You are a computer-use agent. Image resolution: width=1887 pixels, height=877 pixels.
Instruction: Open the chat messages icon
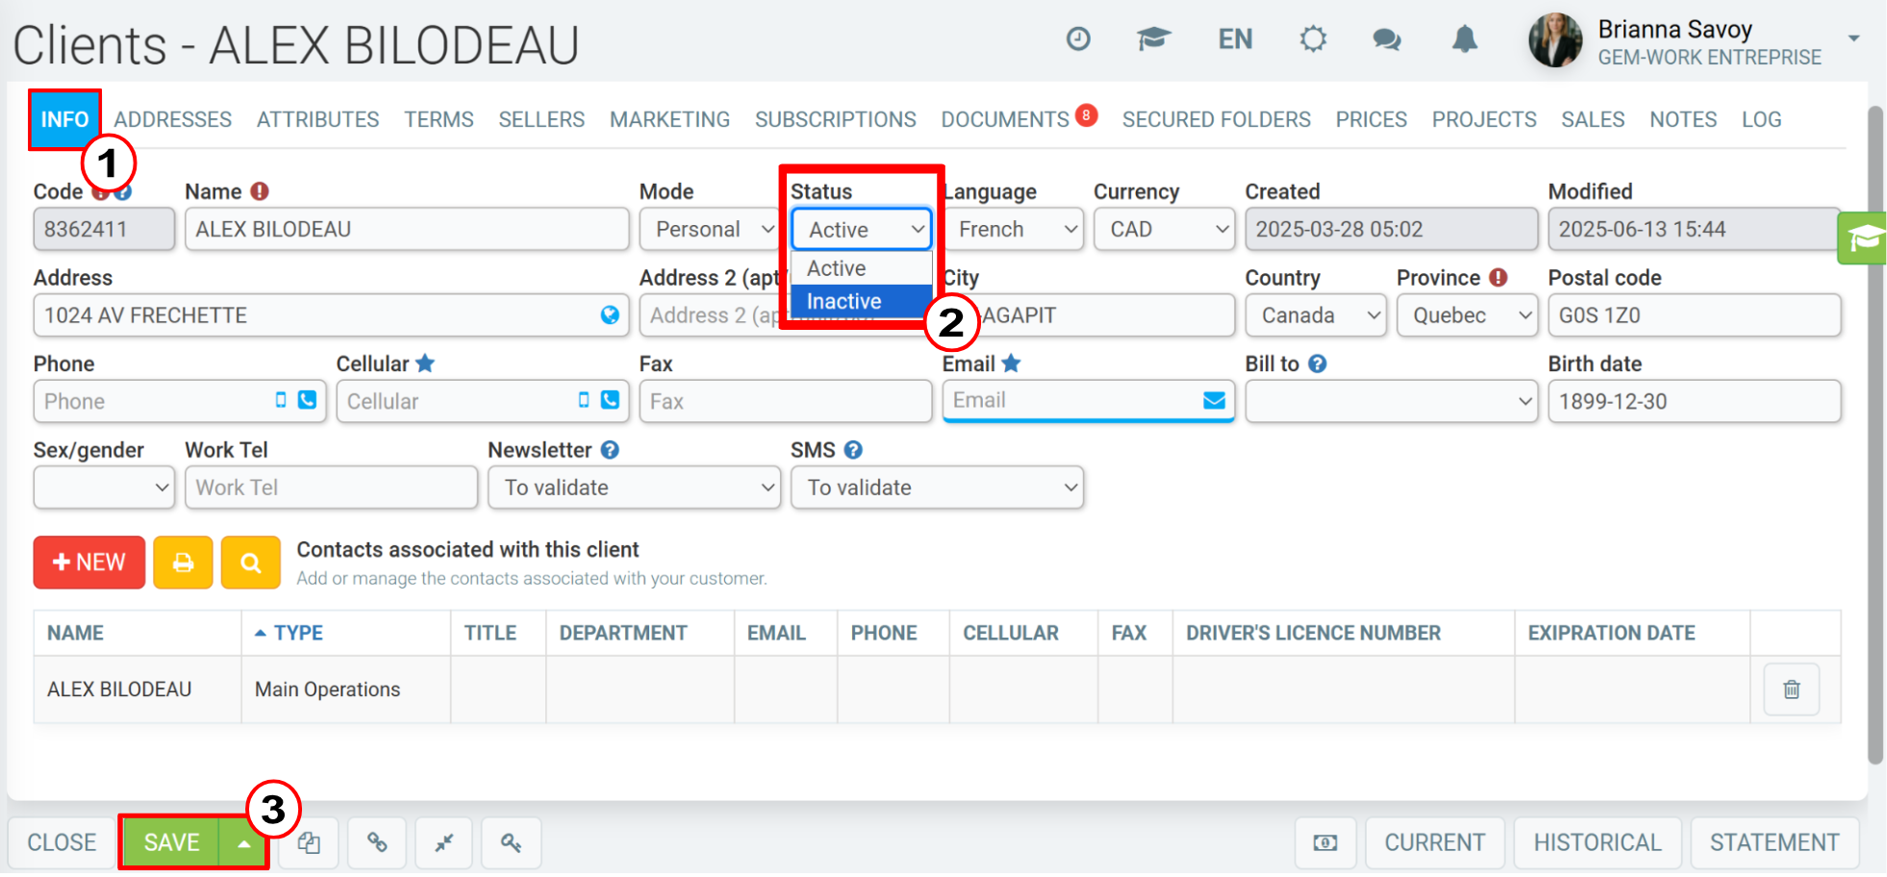[x=1386, y=39]
